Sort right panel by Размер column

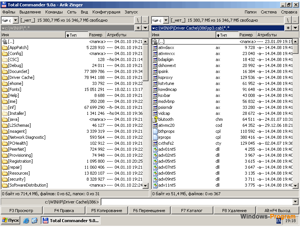[247, 35]
